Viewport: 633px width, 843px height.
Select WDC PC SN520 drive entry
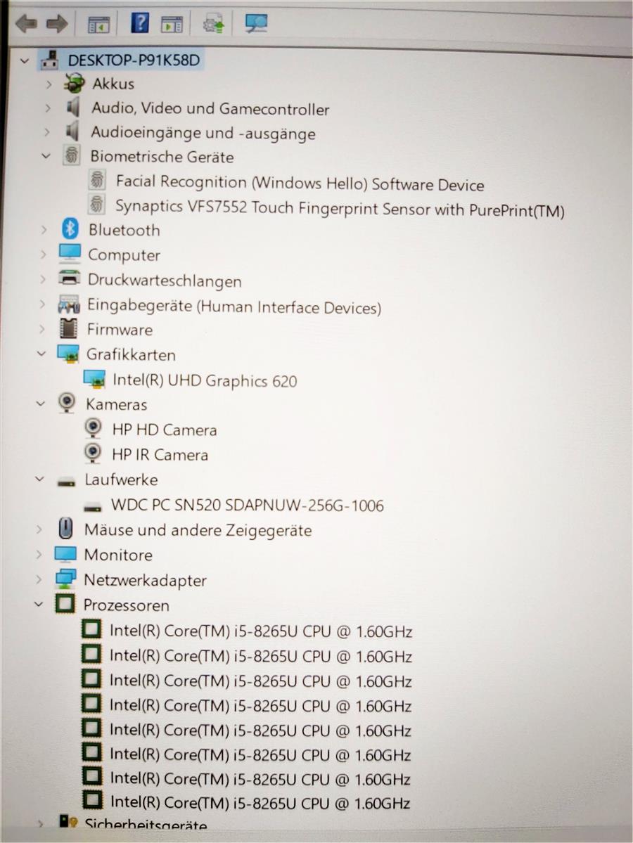248,506
